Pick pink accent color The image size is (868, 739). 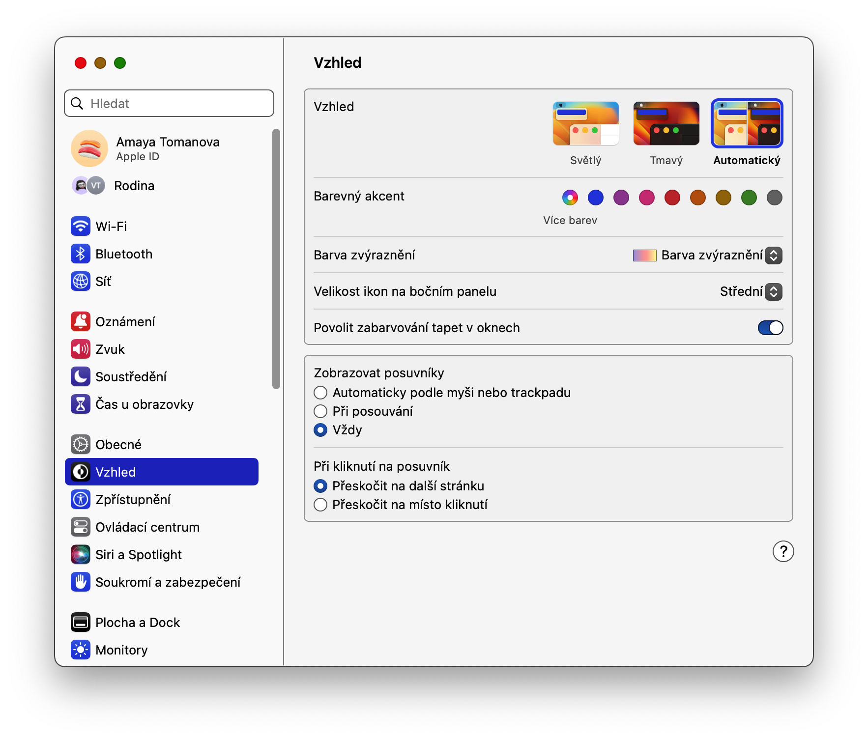click(647, 198)
